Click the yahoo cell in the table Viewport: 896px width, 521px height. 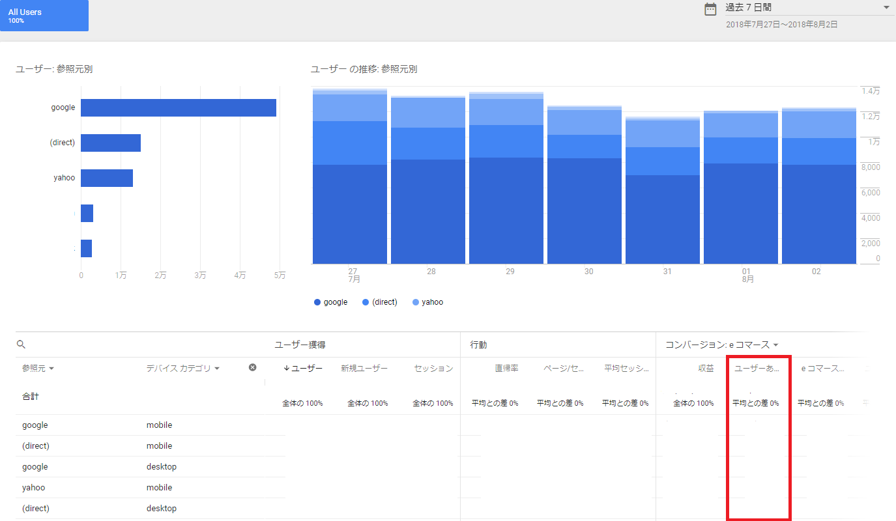(x=34, y=488)
